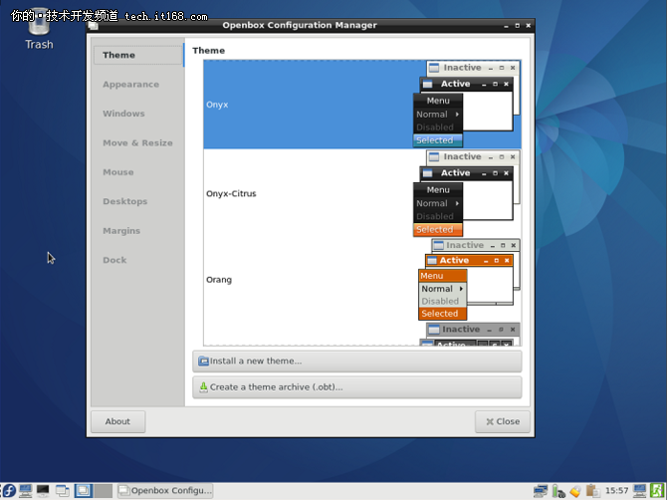The width and height of the screenshot is (667, 500).
Task: Switch to the second workspace in pager
Action: point(103,491)
